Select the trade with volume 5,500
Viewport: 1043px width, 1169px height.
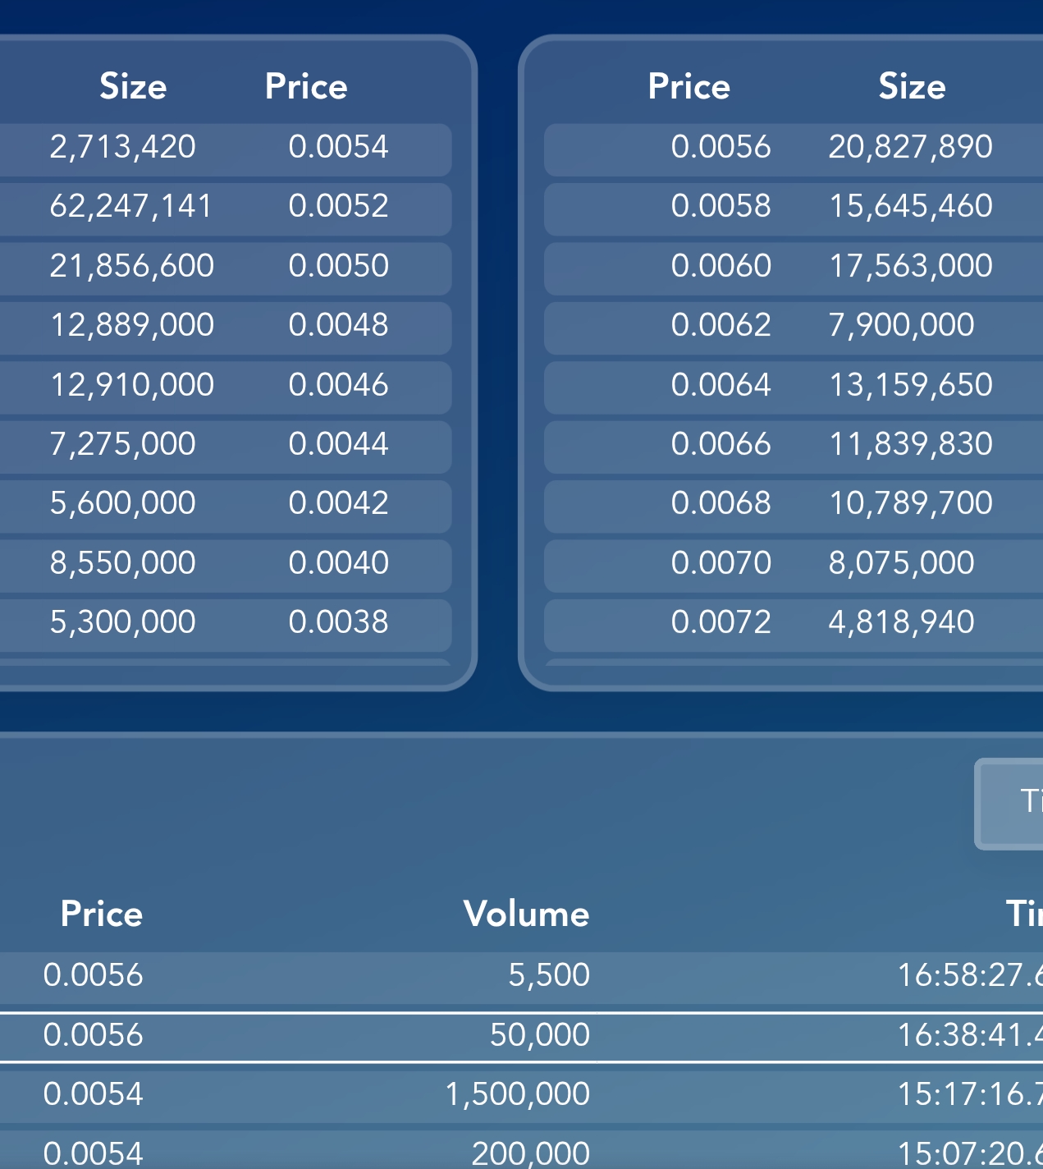coord(521,977)
